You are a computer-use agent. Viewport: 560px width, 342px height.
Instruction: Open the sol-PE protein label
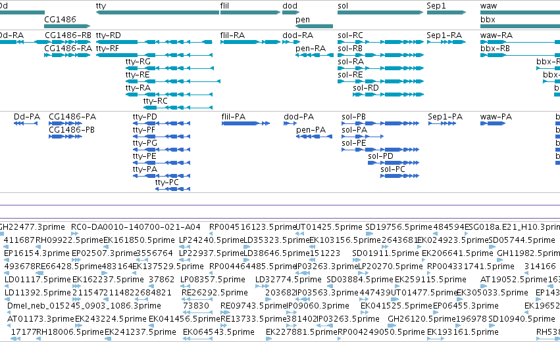354,143
